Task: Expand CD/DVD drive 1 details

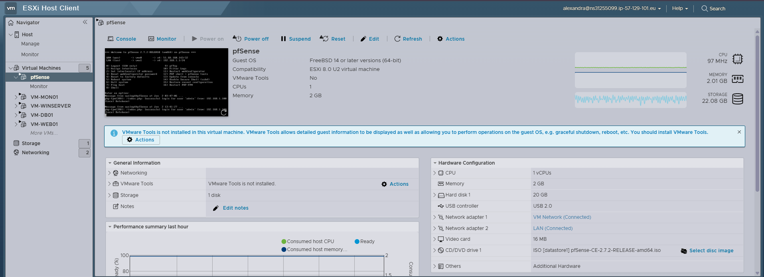Action: [x=434, y=250]
